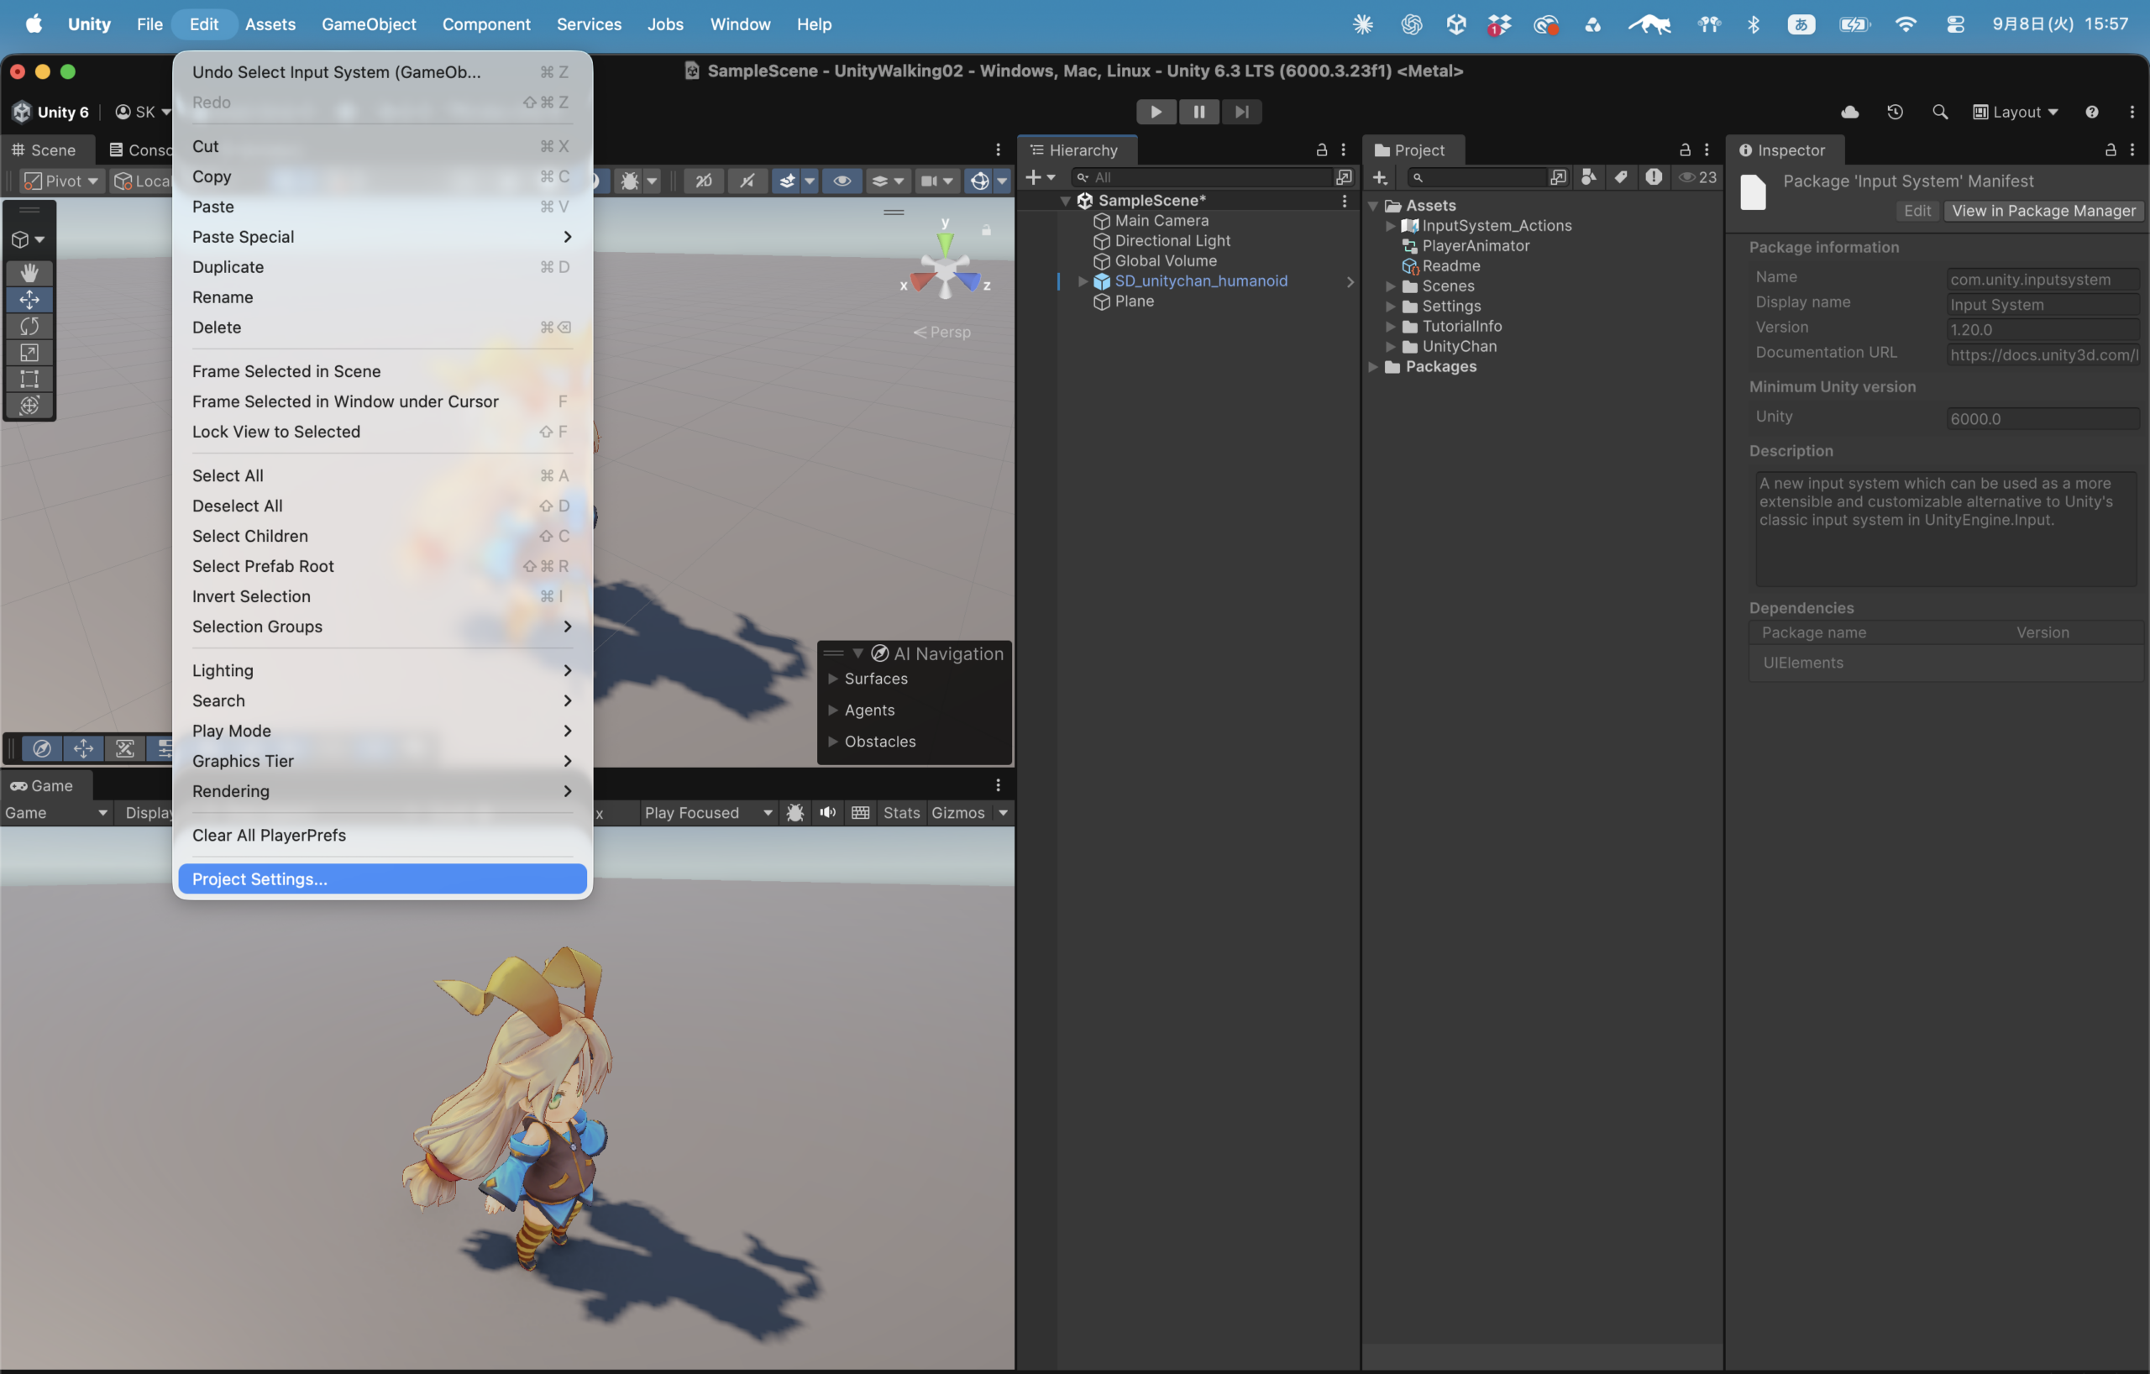Select the Move tool
The height and width of the screenshot is (1374, 2150).
click(29, 299)
